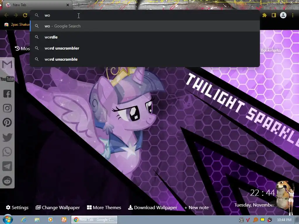Open the orange app icon in taskbar

64,220
